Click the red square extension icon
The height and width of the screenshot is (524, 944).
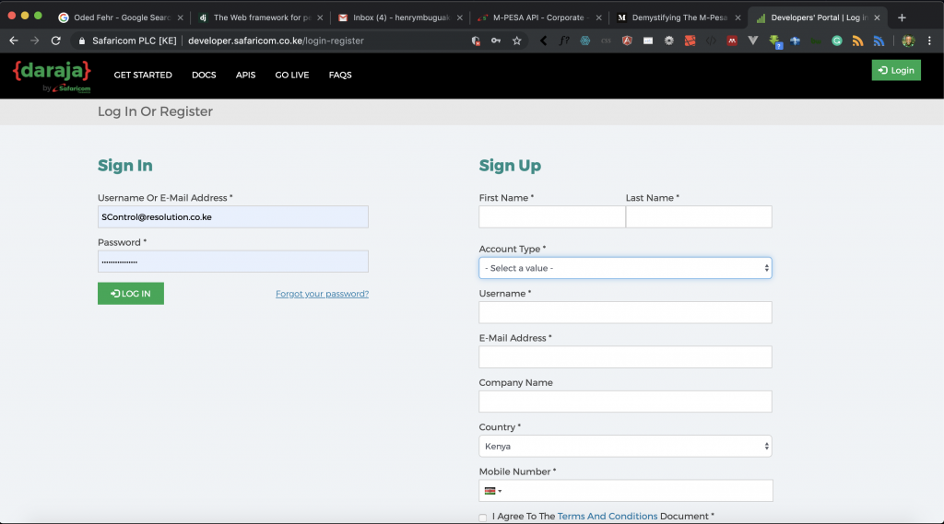pos(690,41)
